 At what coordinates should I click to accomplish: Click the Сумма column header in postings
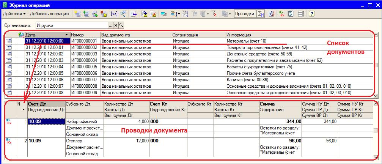[x=280, y=104]
